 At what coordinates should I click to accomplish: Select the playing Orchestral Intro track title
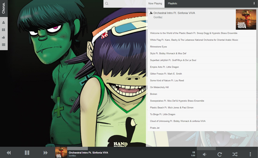(x=174, y=13)
